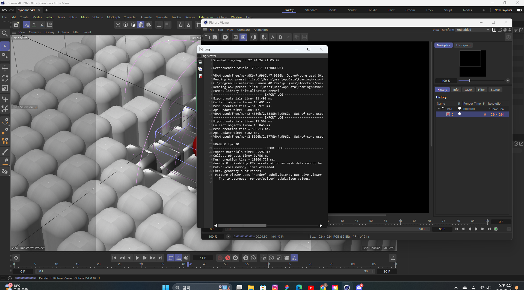Click Picture Viewer A compare button
The image size is (524, 290).
(273, 37)
